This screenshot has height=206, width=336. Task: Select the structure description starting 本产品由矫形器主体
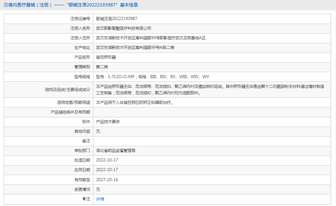tap(210, 89)
